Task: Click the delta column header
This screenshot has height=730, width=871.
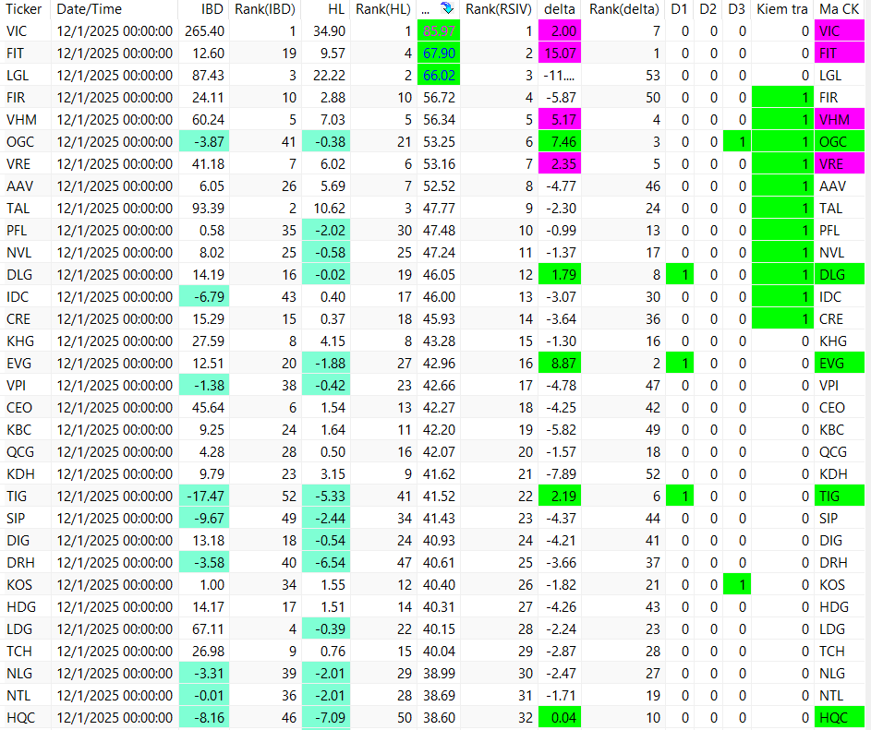Action: tap(560, 9)
